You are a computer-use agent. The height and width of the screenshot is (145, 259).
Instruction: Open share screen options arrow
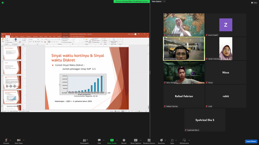click(117, 140)
